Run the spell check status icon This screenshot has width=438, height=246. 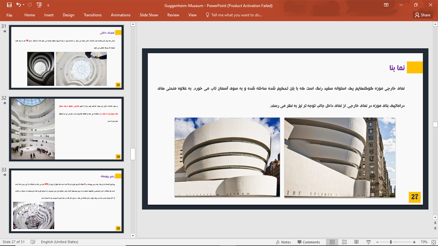33,242
